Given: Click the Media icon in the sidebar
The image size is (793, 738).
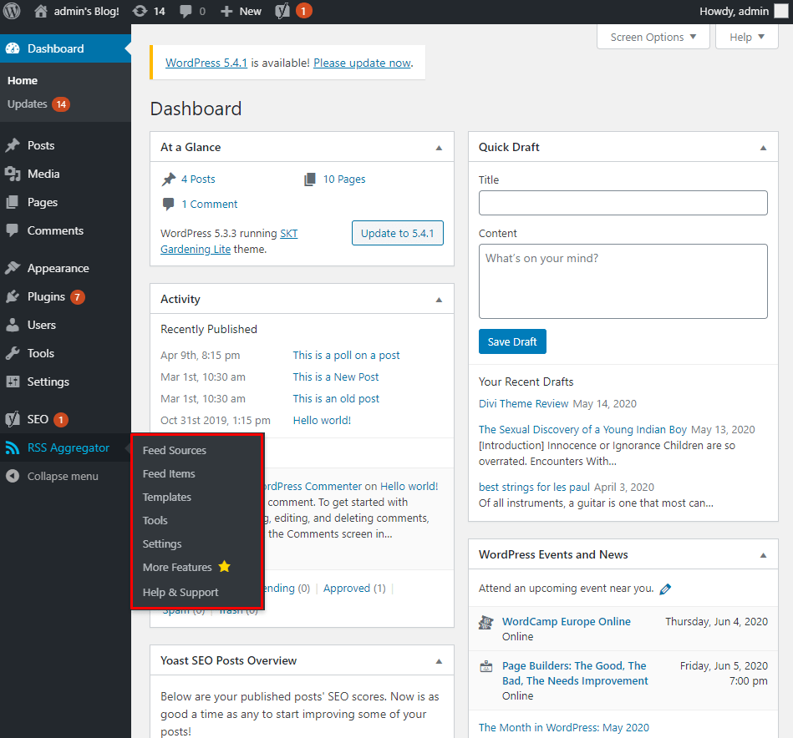Looking at the screenshot, I should pyautogui.click(x=13, y=174).
